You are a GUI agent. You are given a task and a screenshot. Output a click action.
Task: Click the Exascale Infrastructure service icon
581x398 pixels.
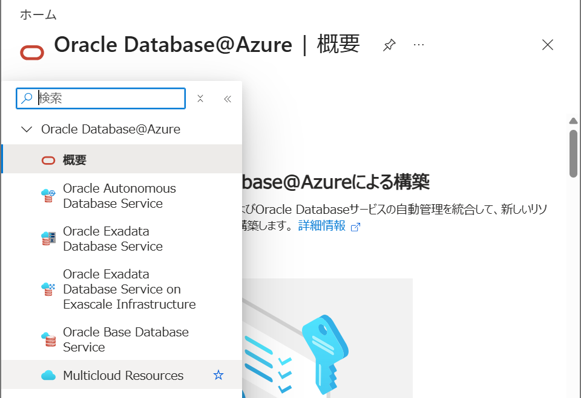coord(48,289)
